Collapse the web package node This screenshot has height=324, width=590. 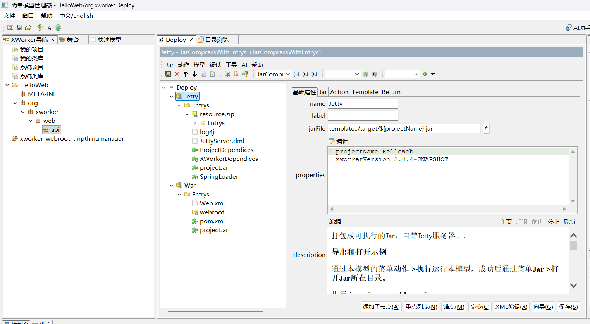coord(31,121)
